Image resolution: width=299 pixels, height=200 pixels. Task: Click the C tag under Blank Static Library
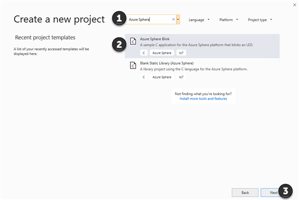coord(144,77)
